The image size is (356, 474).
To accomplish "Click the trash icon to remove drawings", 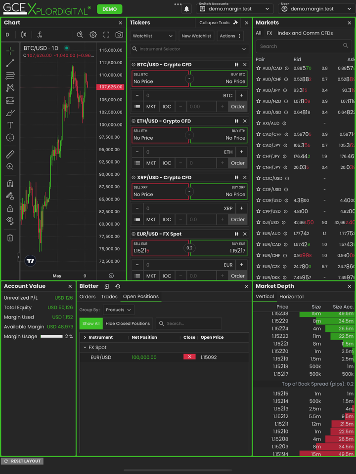I will (10, 238).
